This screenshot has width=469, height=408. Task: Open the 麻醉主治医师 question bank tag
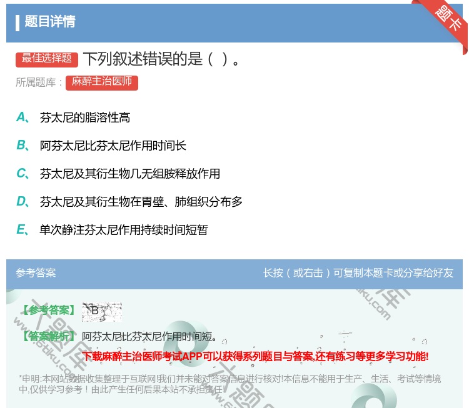click(x=101, y=82)
